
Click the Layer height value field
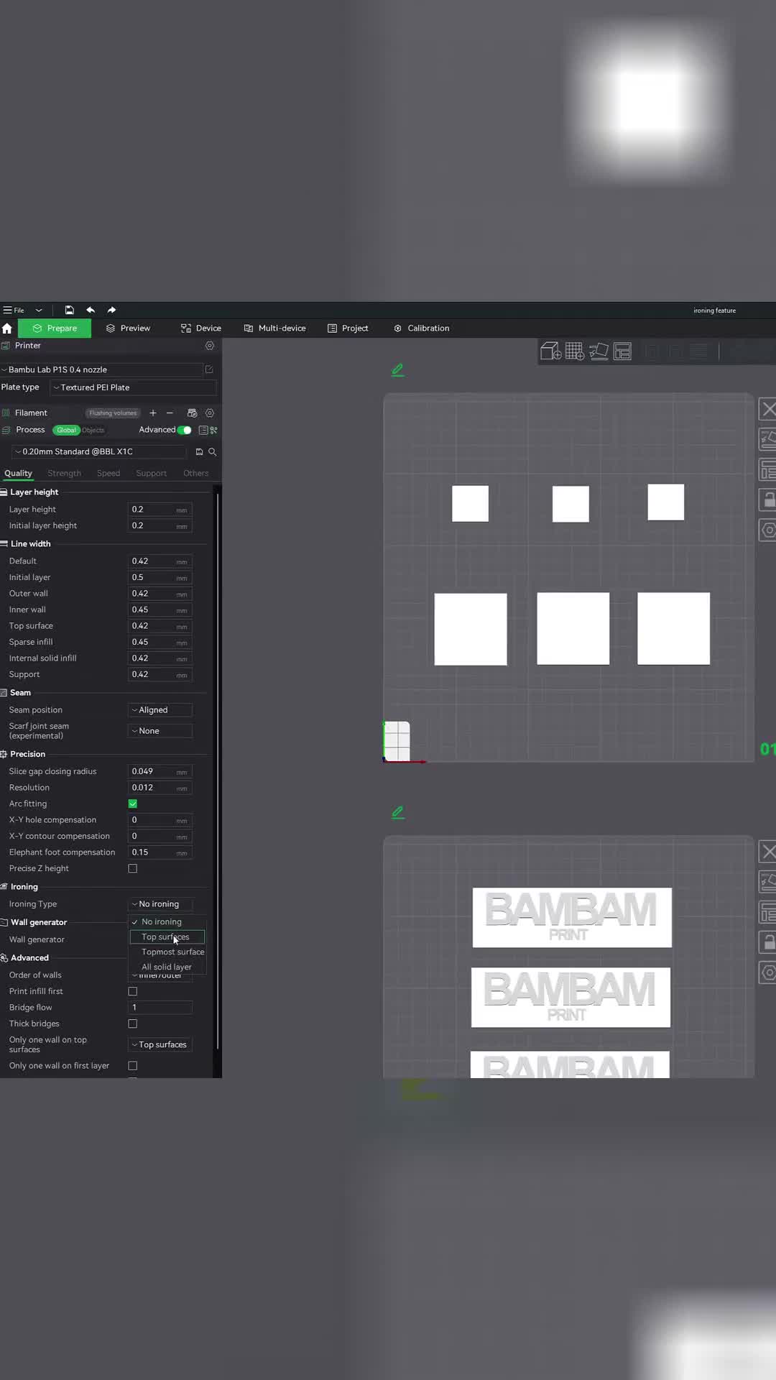(x=160, y=510)
